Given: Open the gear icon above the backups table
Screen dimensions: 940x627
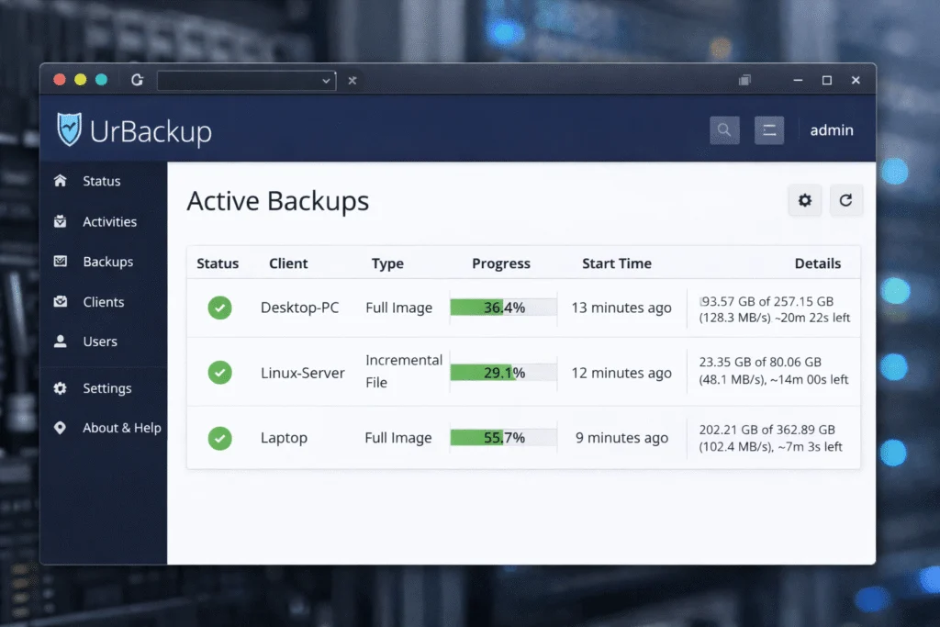Looking at the screenshot, I should click(x=805, y=200).
